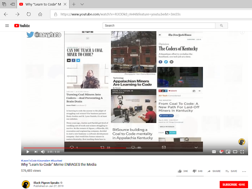Click the 576,485 views count

click(x=31, y=170)
